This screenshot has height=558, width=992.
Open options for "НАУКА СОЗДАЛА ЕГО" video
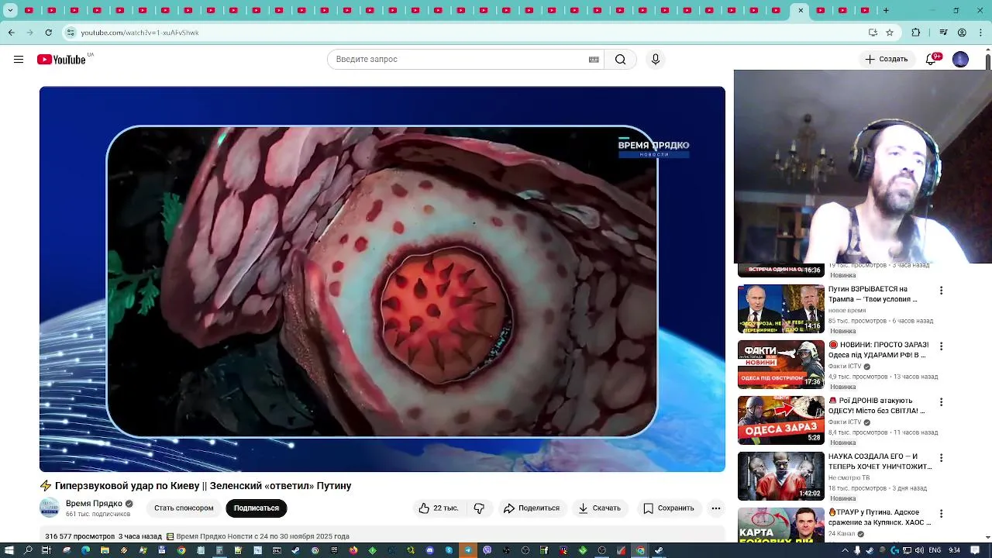(x=941, y=458)
